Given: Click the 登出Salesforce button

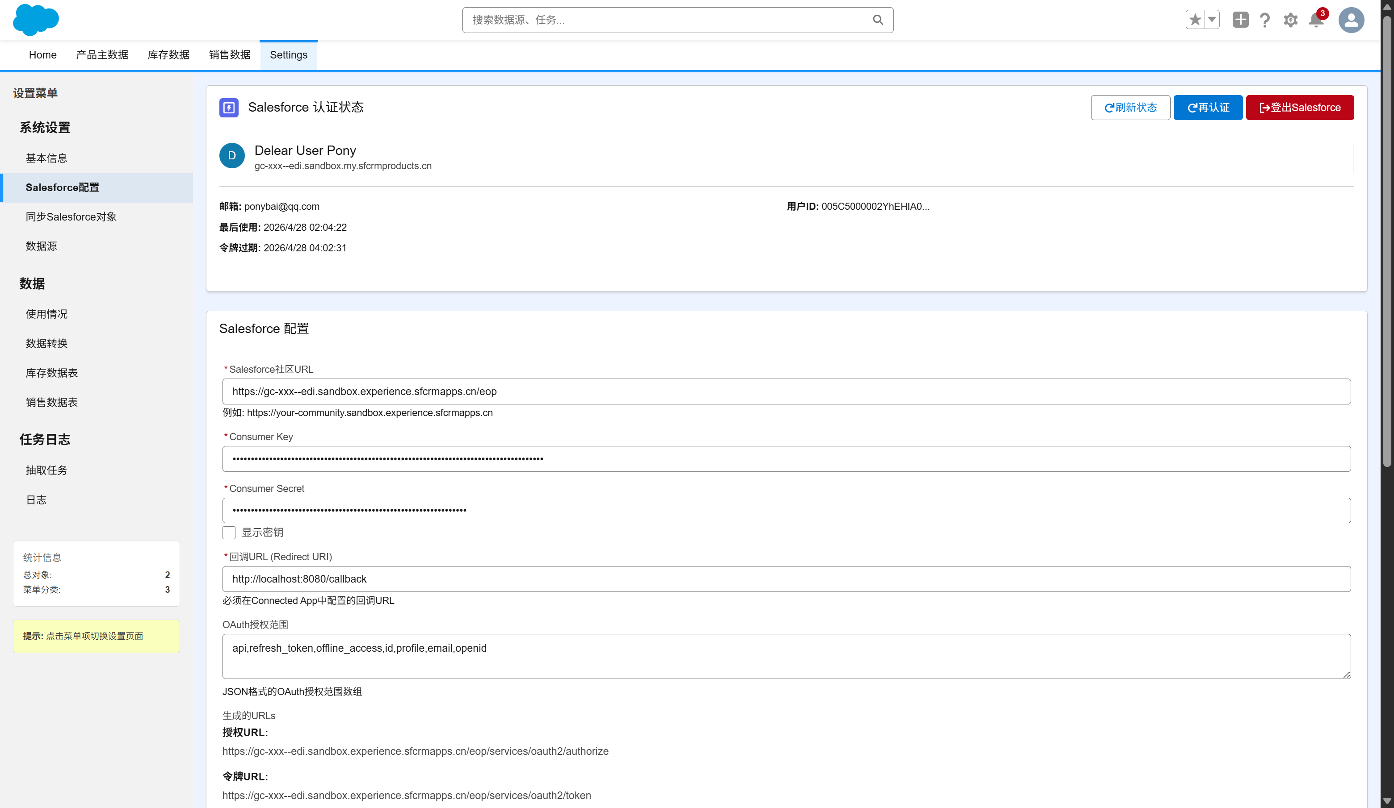Looking at the screenshot, I should coord(1299,107).
